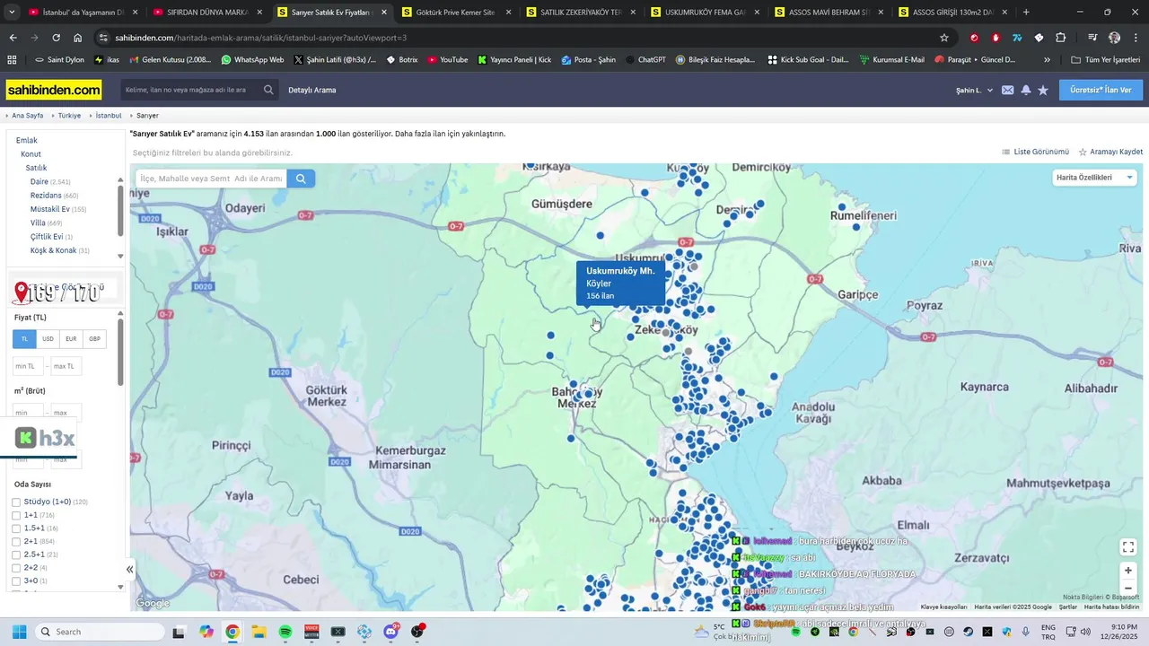This screenshot has width=1149, height=646.
Task: Open the WhatsApp Web bookmark
Action: (252, 59)
